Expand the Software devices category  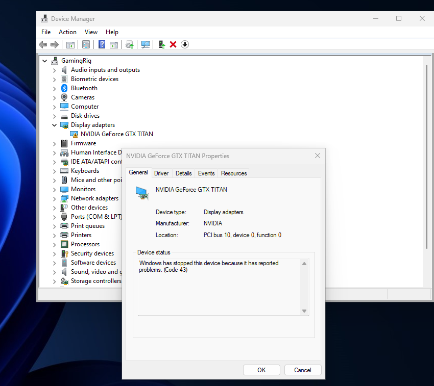click(x=54, y=263)
